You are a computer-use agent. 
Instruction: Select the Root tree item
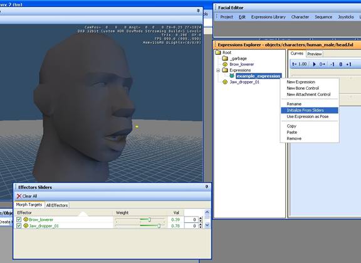point(227,53)
